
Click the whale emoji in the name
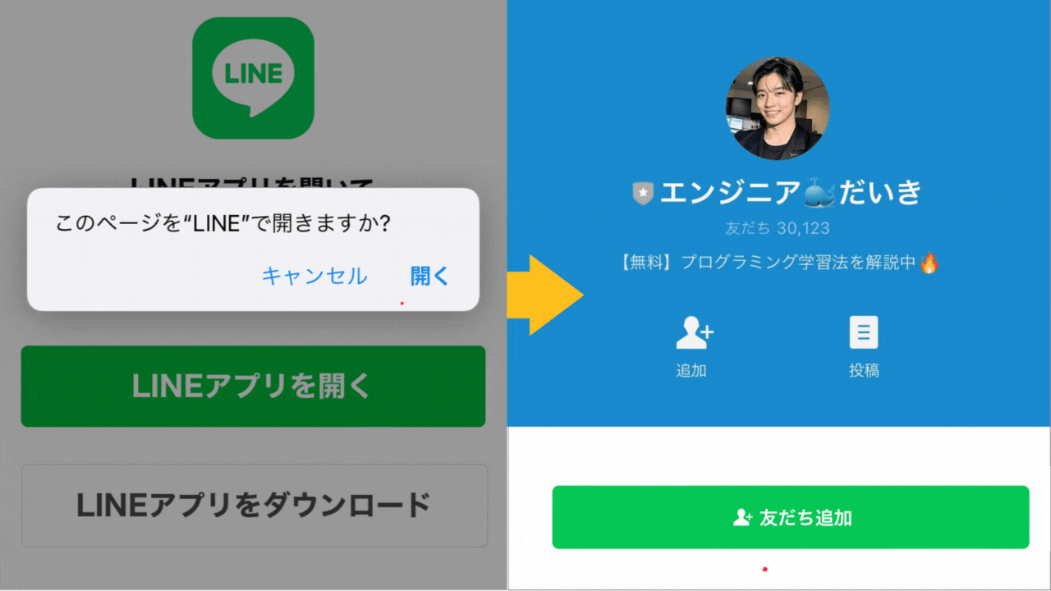819,193
